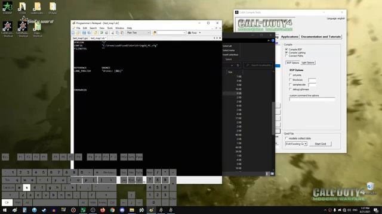Click the Start Grid button

[x=321, y=144]
